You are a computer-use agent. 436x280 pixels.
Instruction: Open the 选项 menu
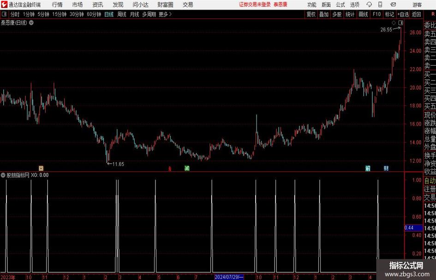pyautogui.click(x=354, y=5)
